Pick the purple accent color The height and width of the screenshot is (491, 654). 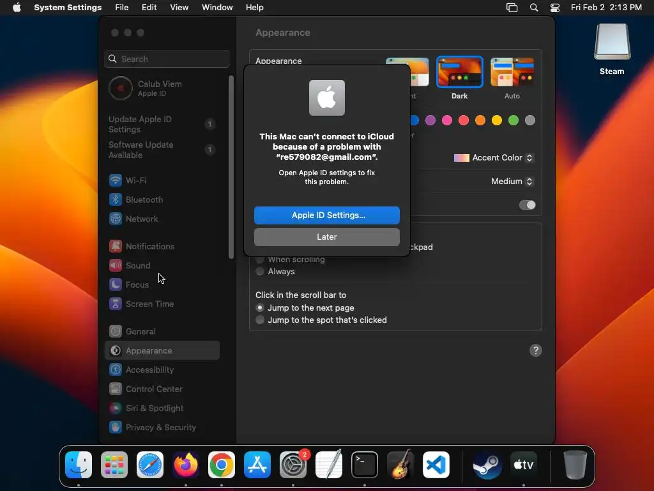click(x=430, y=120)
